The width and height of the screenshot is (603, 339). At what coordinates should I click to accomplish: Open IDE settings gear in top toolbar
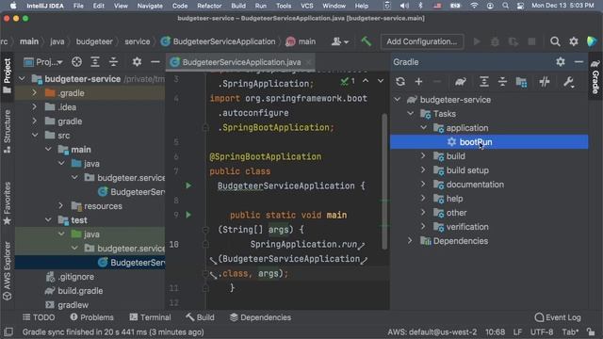tap(574, 41)
